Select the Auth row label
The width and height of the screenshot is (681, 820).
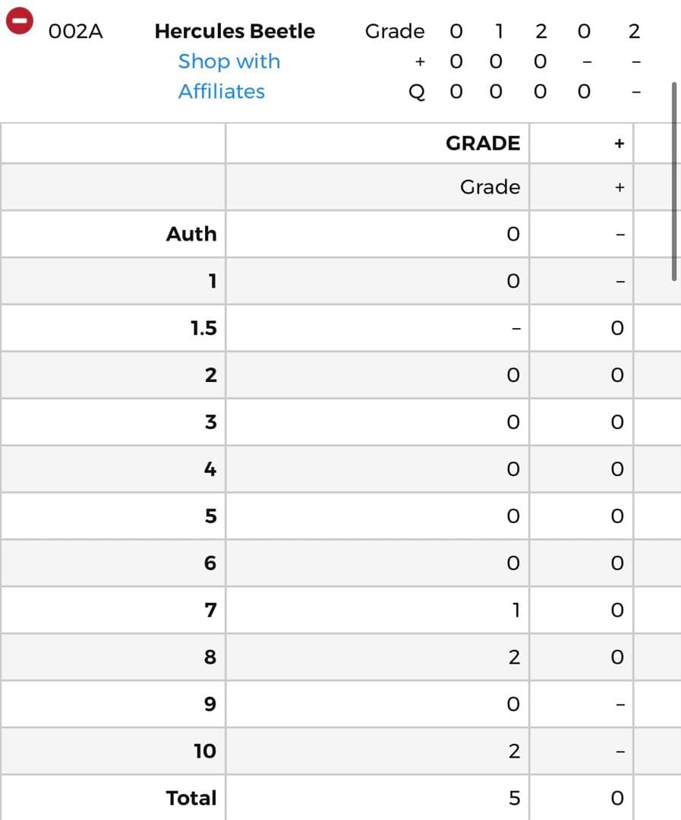click(x=191, y=234)
